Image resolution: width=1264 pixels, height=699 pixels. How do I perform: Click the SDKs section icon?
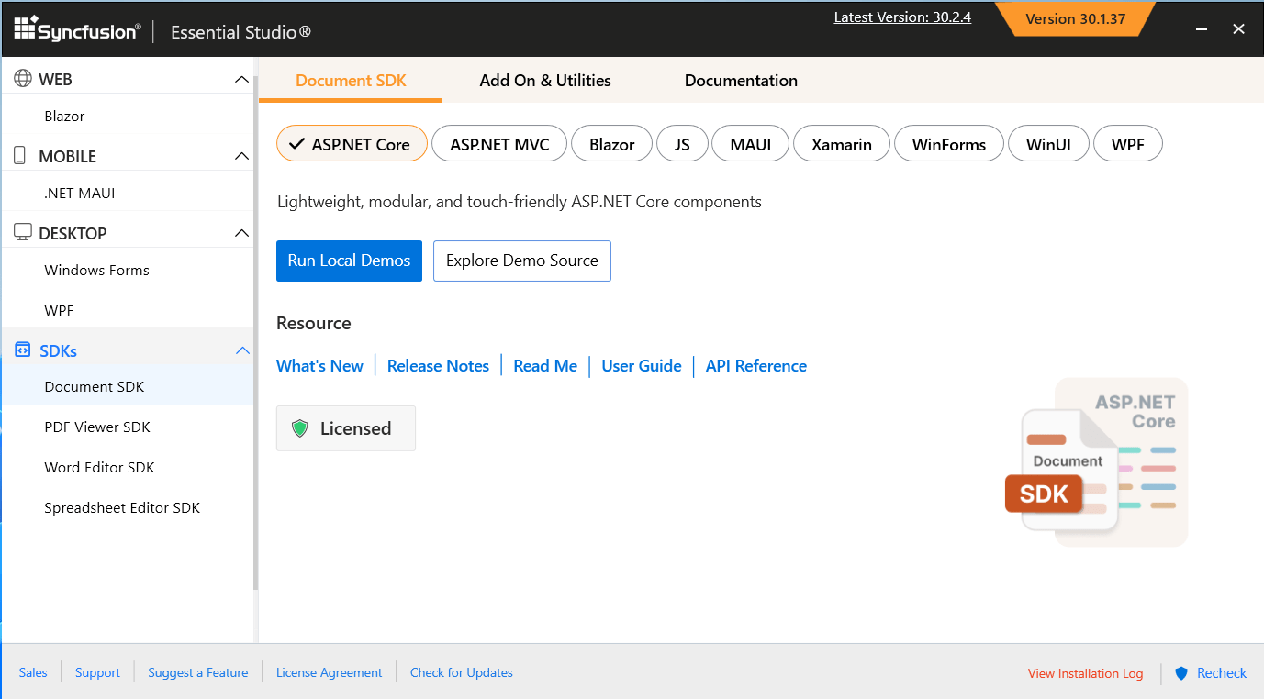point(22,349)
